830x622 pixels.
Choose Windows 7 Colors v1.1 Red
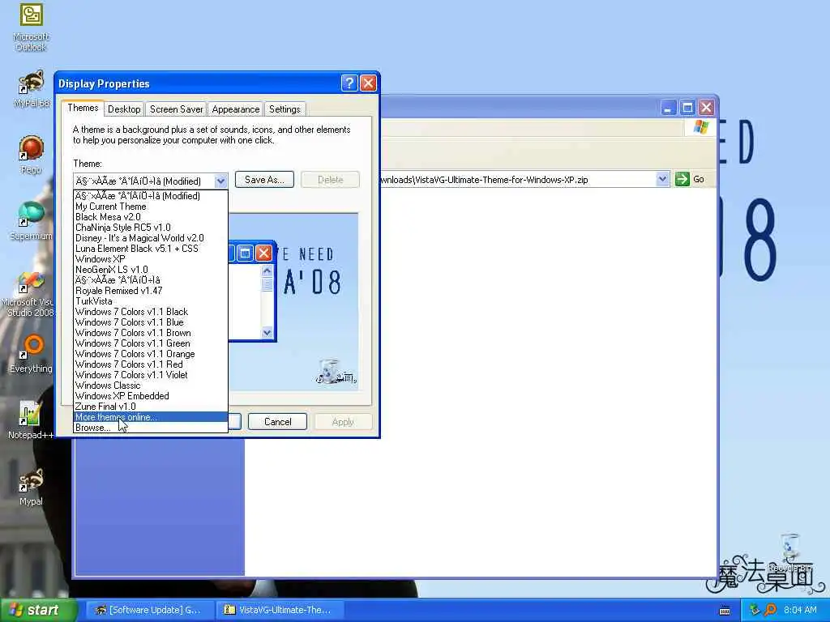tap(150, 364)
